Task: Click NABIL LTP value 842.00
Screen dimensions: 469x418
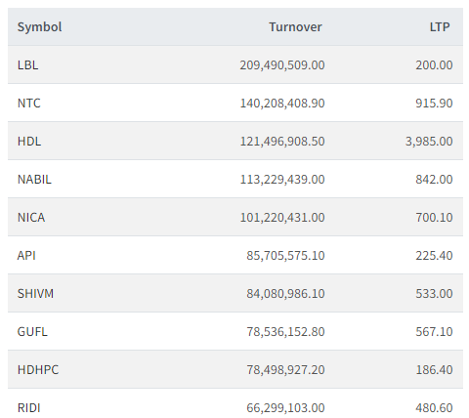Action: pyautogui.click(x=434, y=180)
